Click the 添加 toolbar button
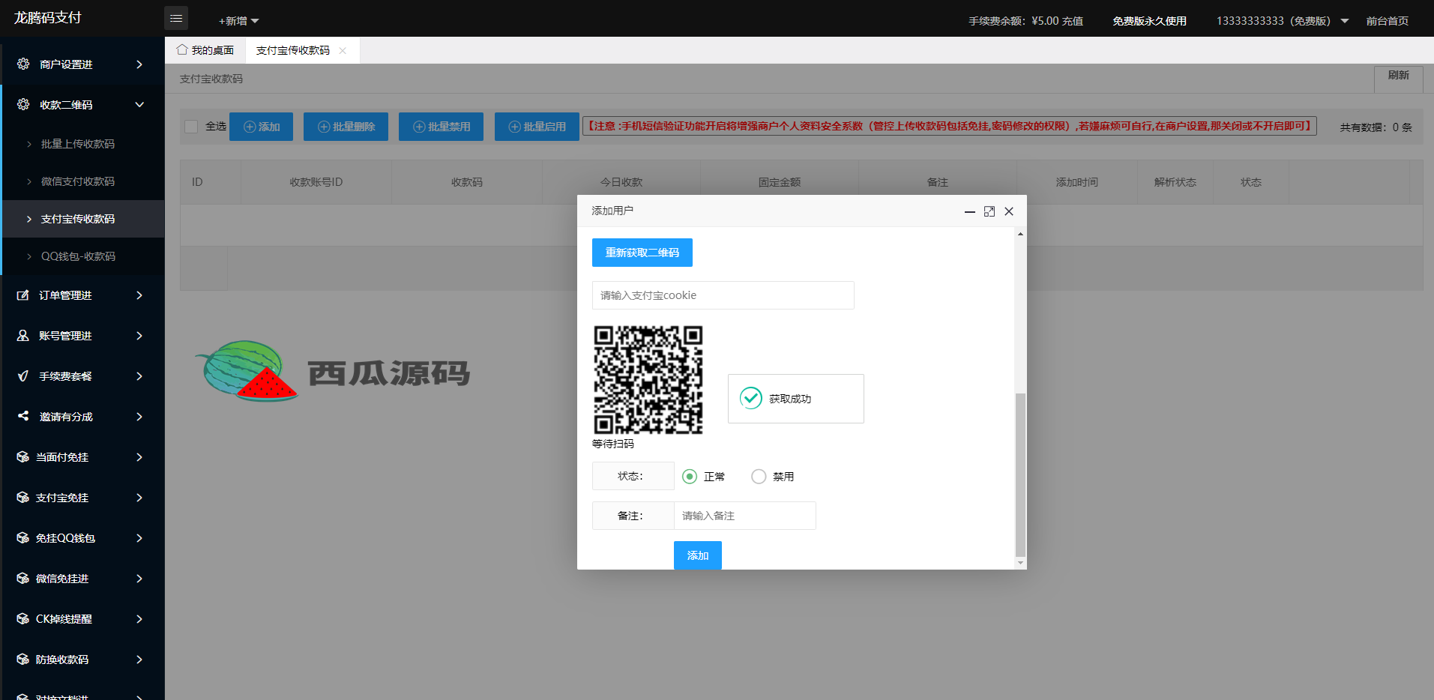Viewport: 1434px width, 700px height. tap(261, 127)
